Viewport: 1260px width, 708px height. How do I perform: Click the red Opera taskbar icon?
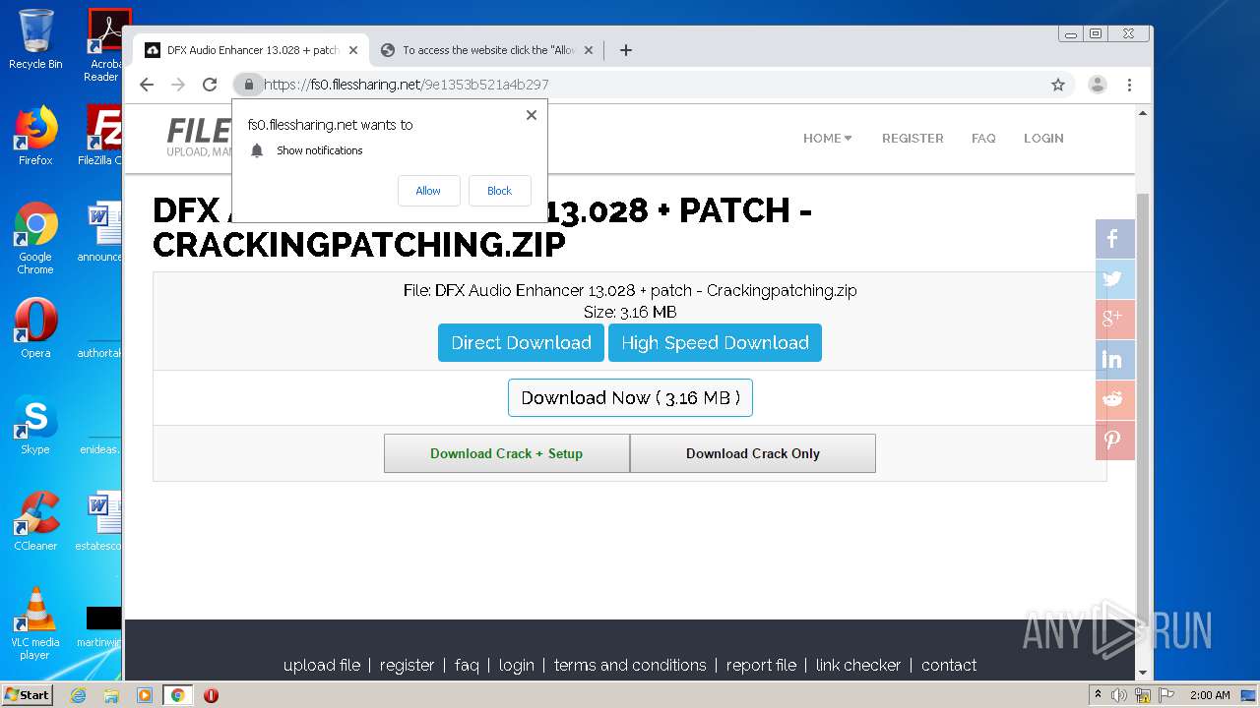tap(211, 695)
